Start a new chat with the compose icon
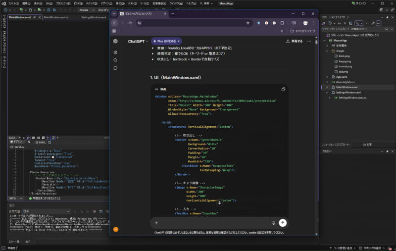The width and height of the screenshot is (396, 251). (115, 52)
